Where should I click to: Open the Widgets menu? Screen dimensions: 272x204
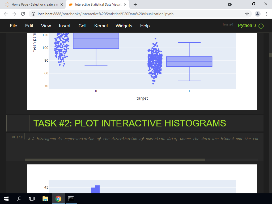(124, 26)
